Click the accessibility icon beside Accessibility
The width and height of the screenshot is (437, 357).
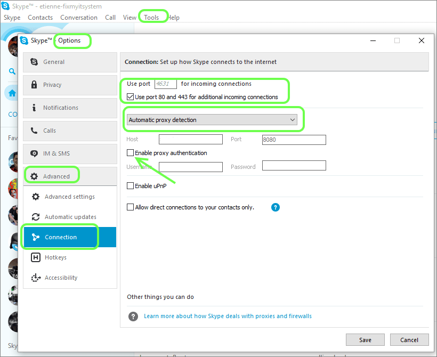(x=36, y=278)
